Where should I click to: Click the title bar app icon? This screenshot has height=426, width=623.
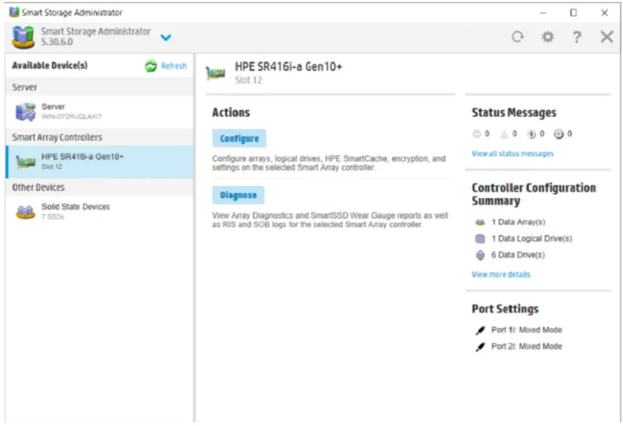(14, 12)
